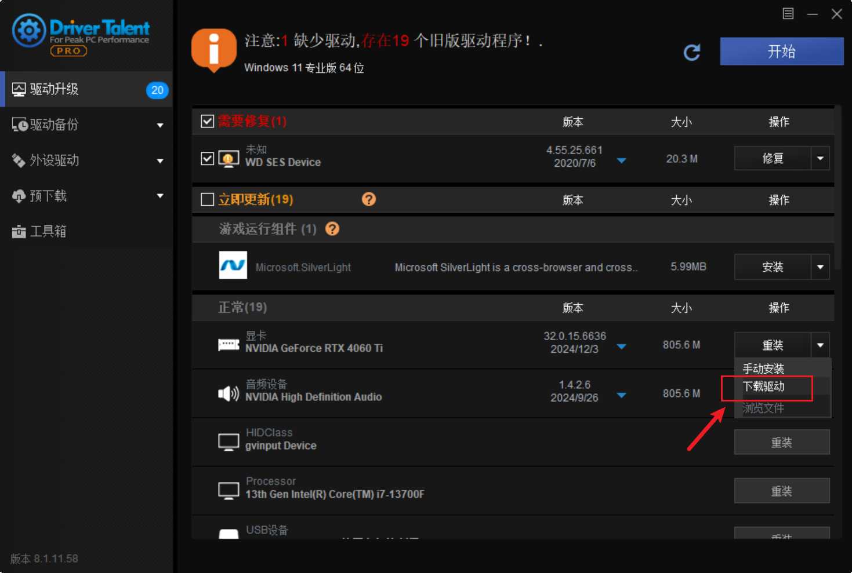Click the 游戏运行组件 (1) section header
This screenshot has width=852, height=573.
pos(268,229)
